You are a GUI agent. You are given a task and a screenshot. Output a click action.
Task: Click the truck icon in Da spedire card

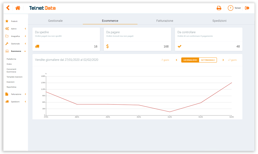(x=37, y=46)
